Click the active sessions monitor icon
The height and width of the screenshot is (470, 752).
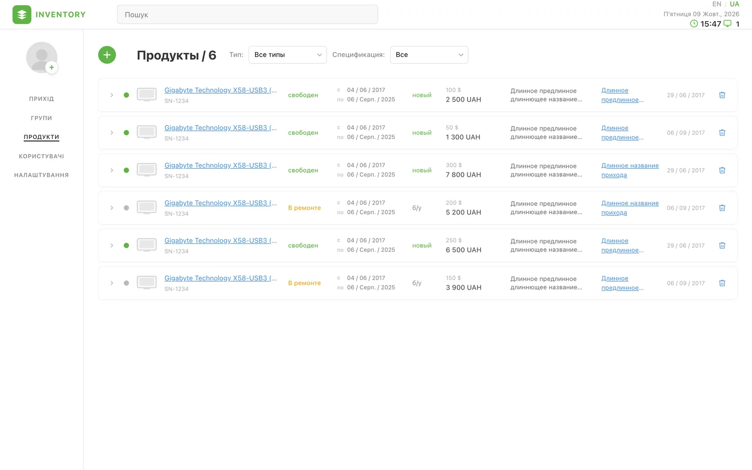[x=728, y=23]
